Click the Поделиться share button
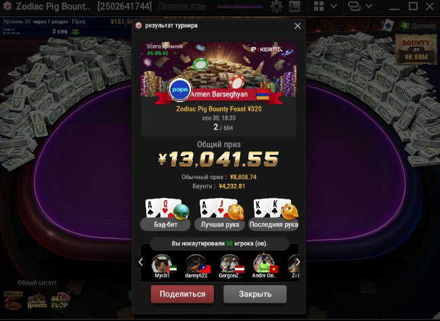This screenshot has height=321, width=440. pos(182,294)
